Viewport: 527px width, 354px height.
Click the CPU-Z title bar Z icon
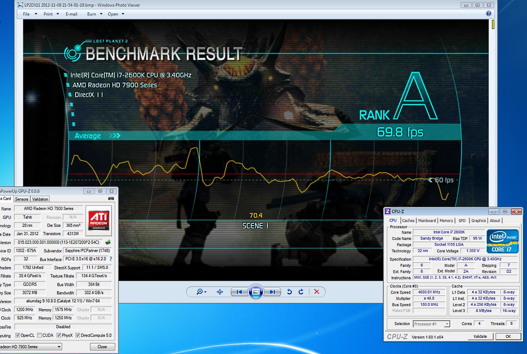[x=387, y=211]
